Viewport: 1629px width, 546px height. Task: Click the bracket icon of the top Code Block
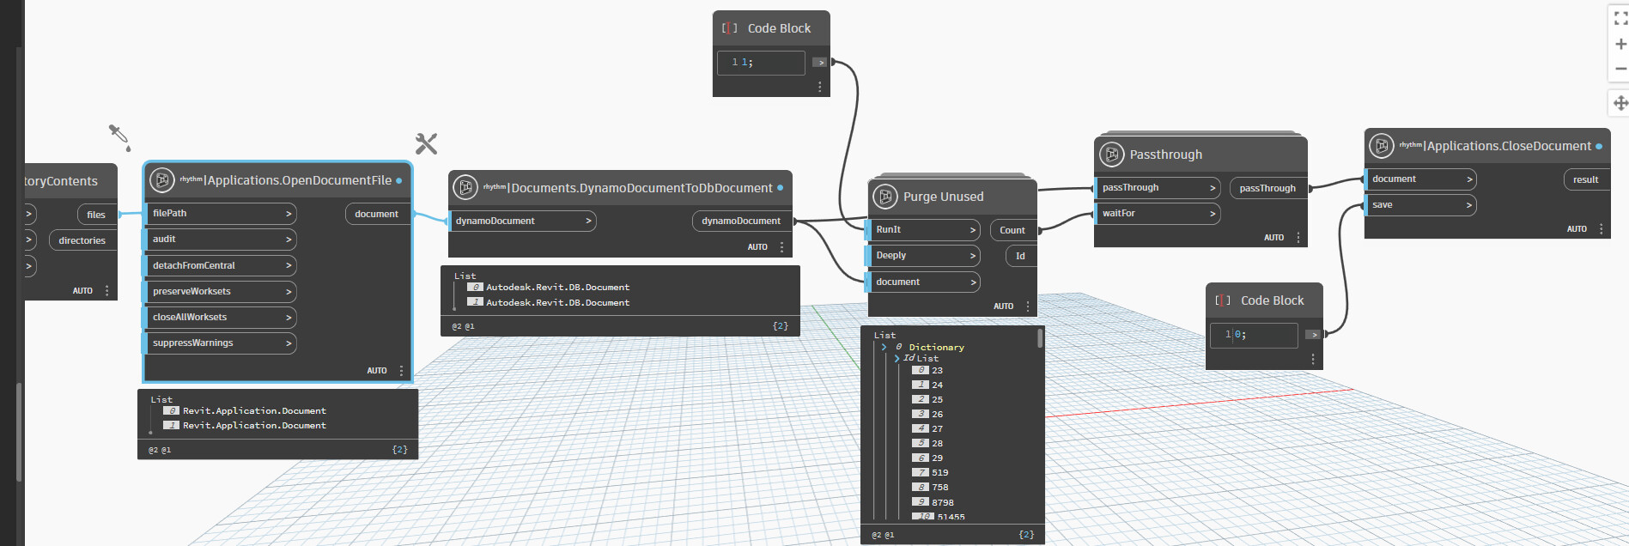pyautogui.click(x=729, y=28)
